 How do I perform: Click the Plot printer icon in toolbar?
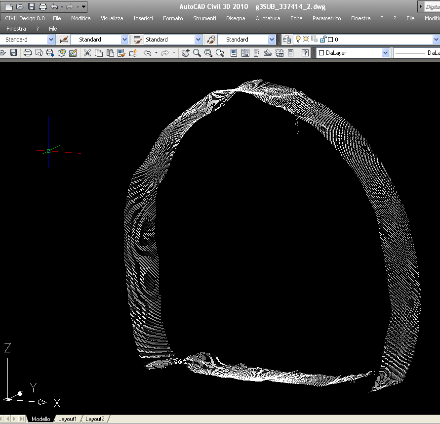[28, 53]
